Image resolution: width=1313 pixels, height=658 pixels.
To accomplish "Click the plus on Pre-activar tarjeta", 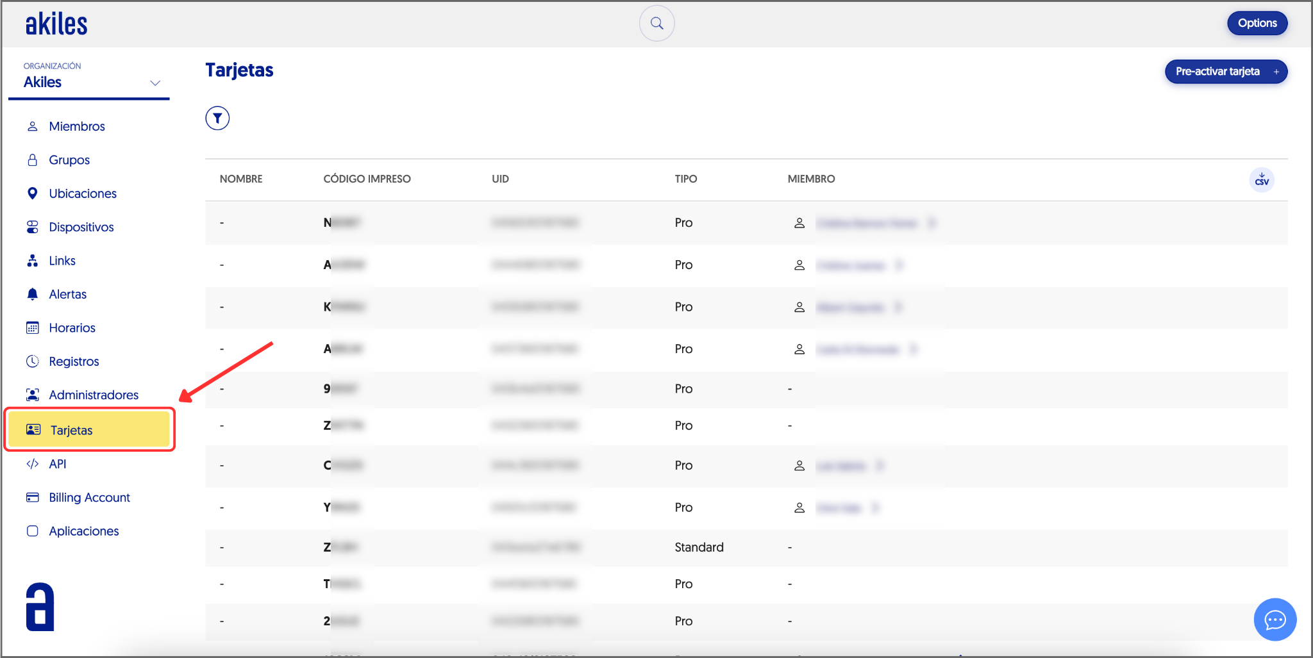I will point(1276,72).
